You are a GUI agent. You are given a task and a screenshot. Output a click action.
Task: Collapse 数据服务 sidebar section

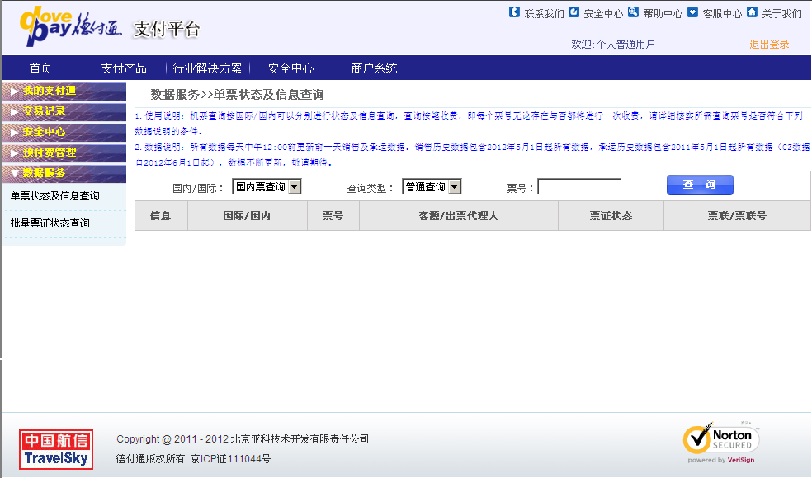tap(45, 173)
